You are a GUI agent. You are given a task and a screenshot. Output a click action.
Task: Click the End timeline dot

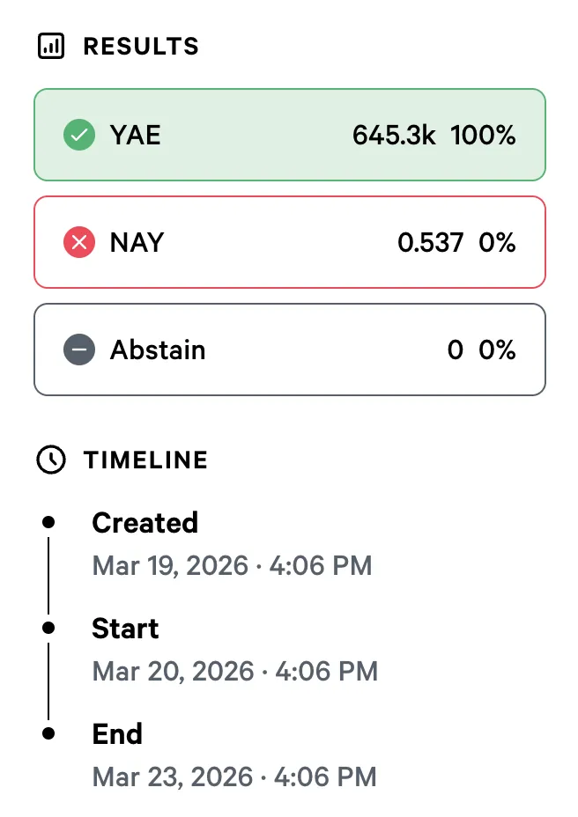click(48, 733)
